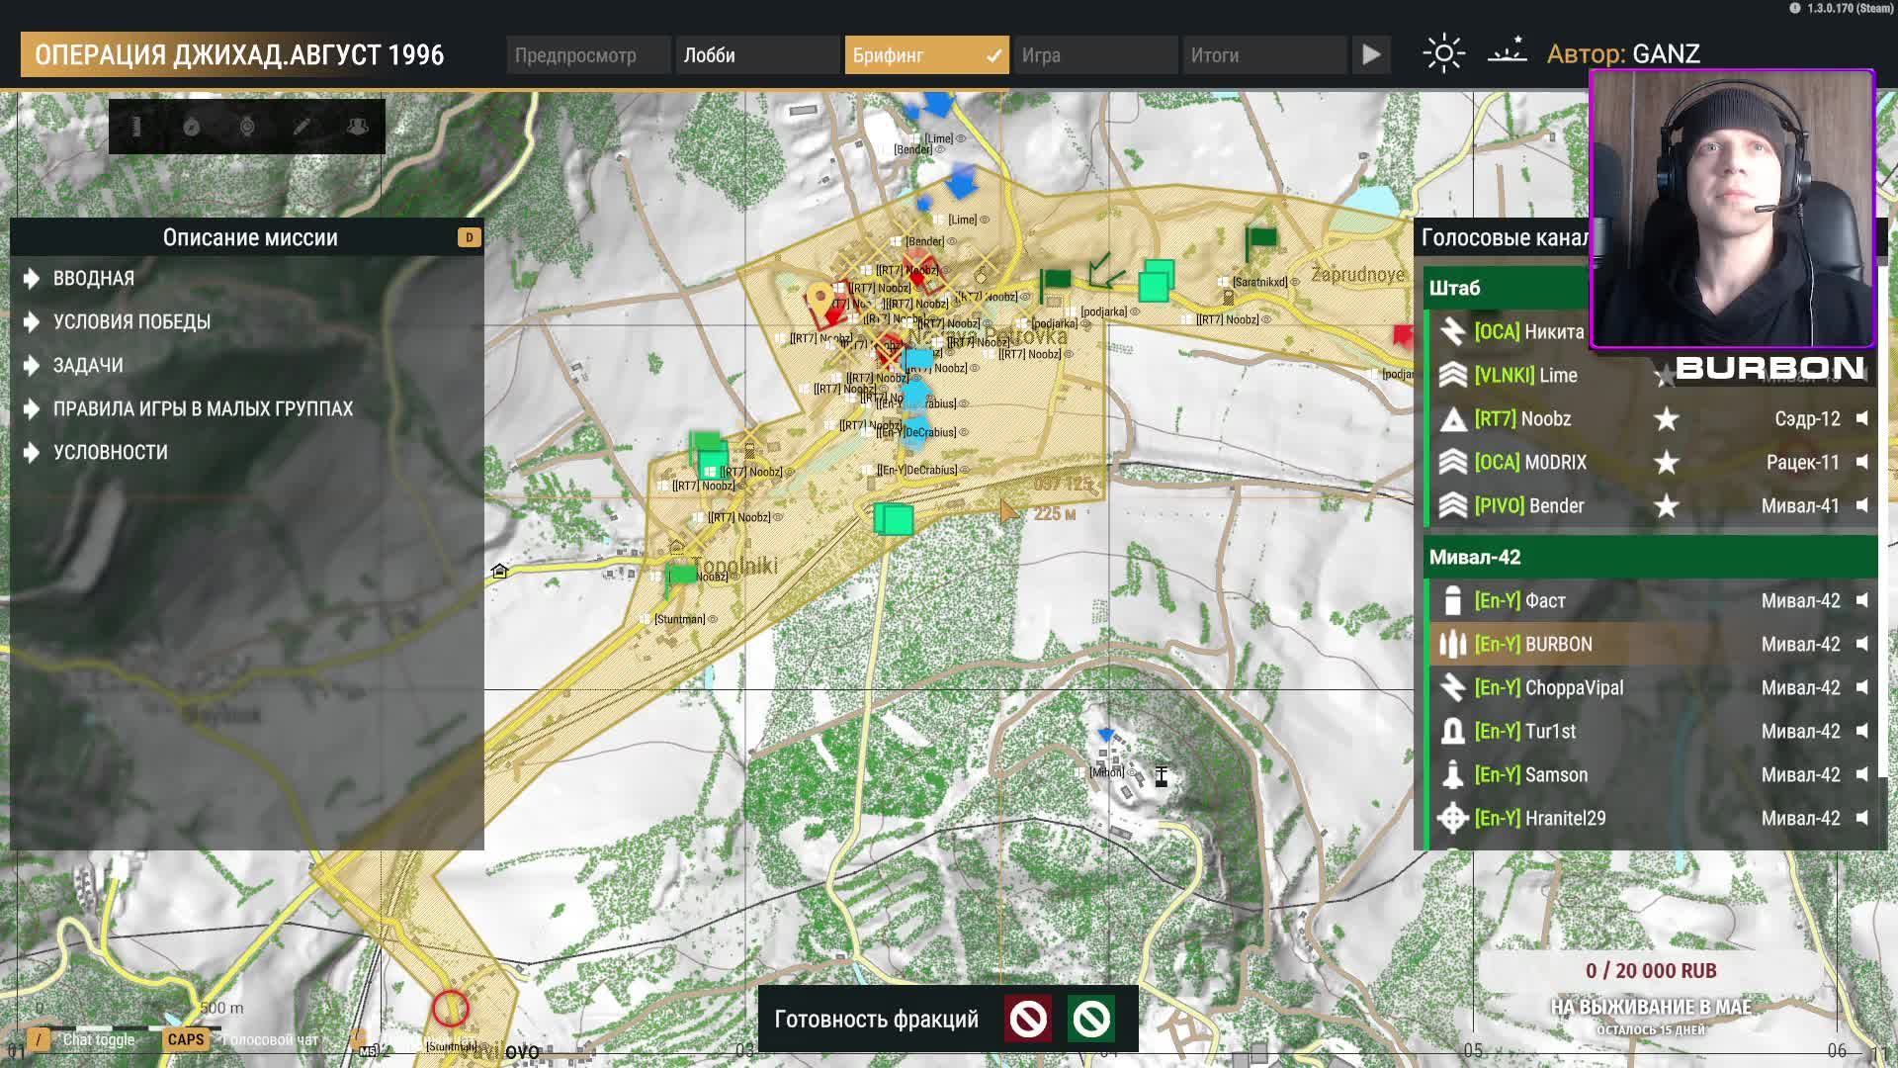
Task: Open the ruler map tool
Action: (x=136, y=127)
